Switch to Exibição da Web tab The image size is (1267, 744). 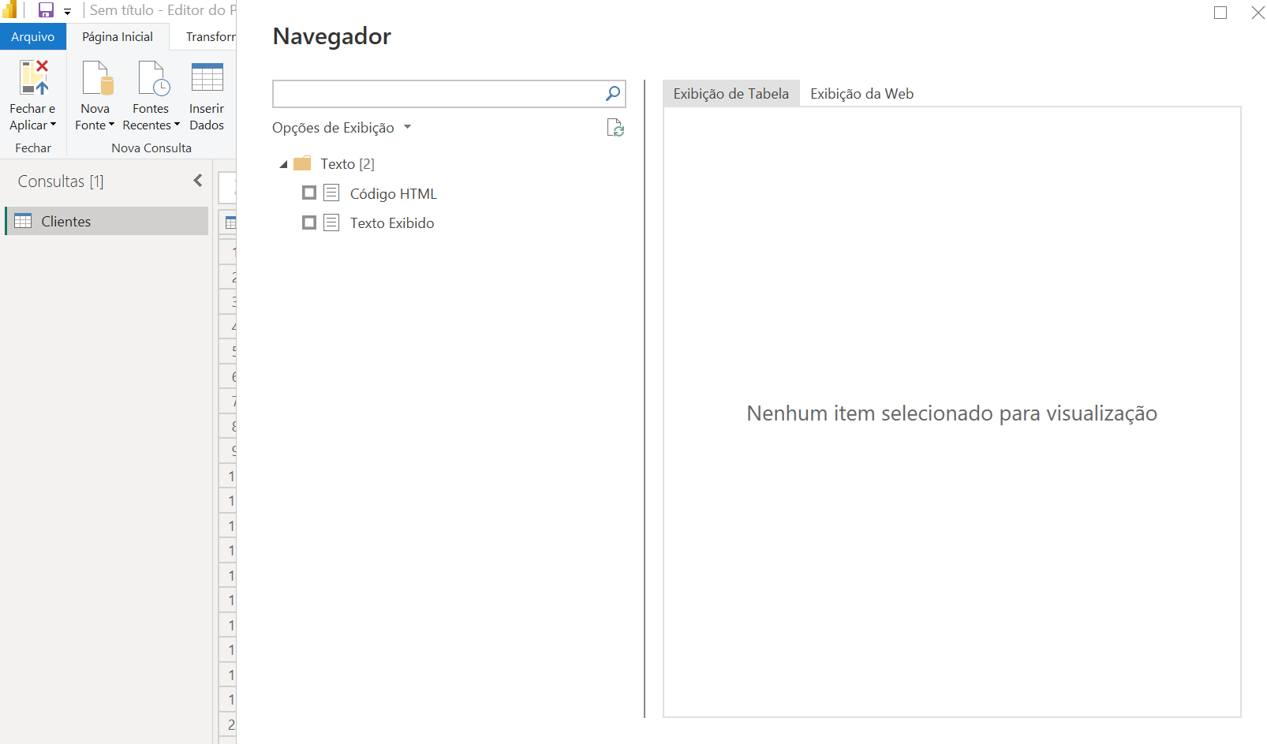[x=861, y=93]
